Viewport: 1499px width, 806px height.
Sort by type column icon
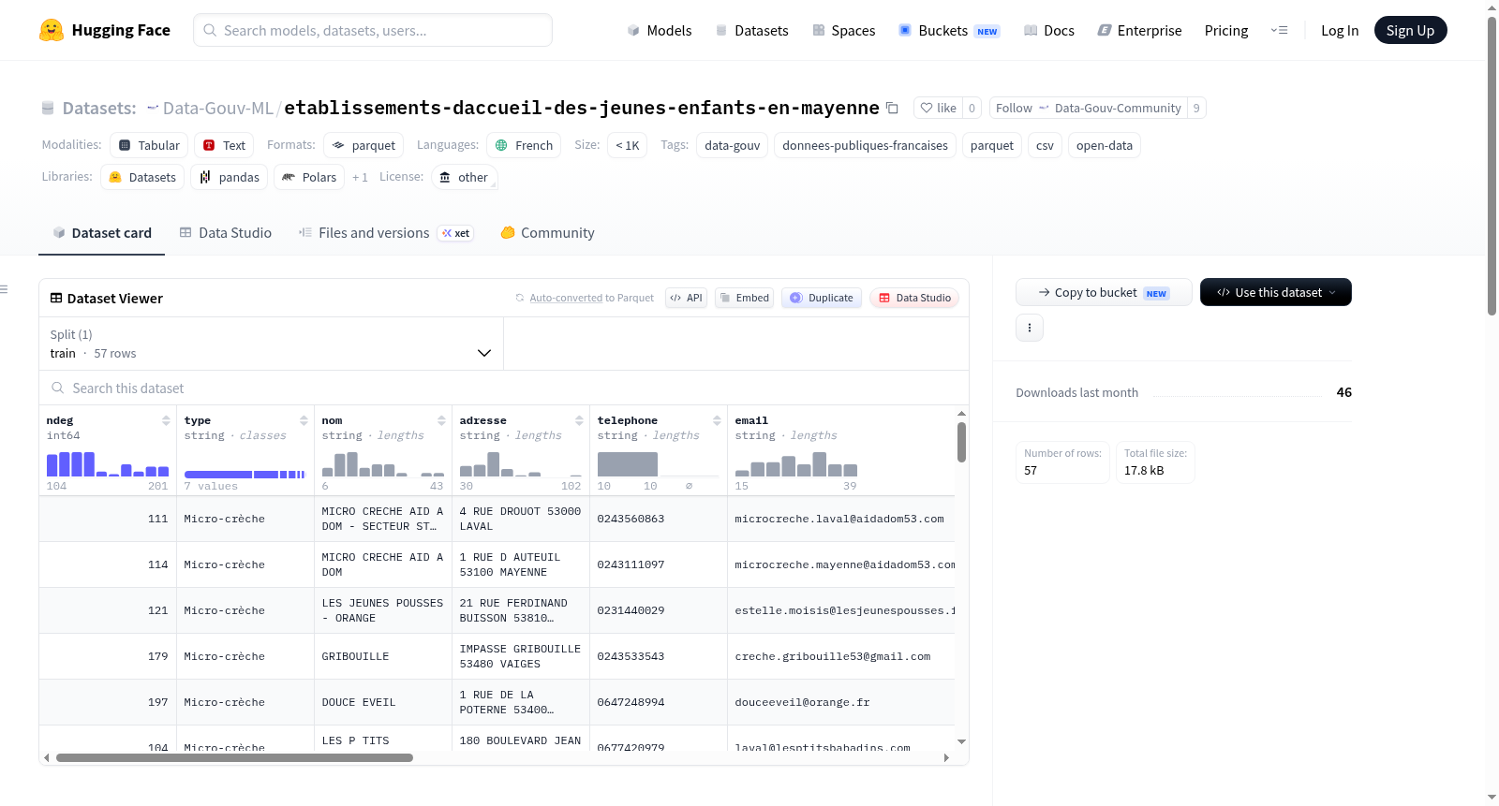pos(304,420)
